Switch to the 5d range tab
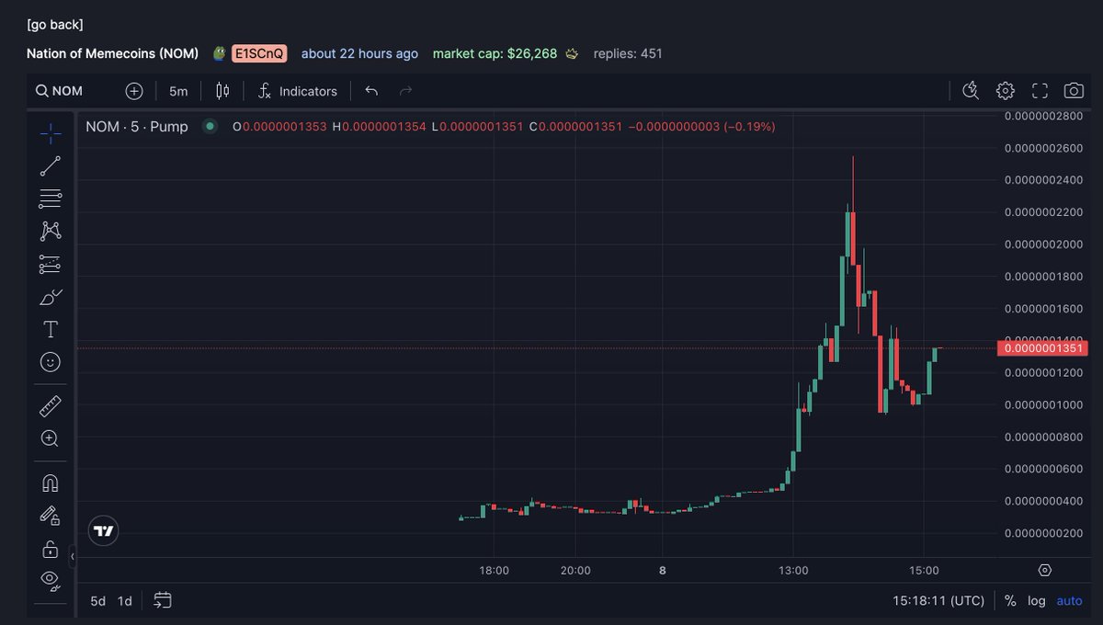The width and height of the screenshot is (1103, 625). [x=98, y=600]
